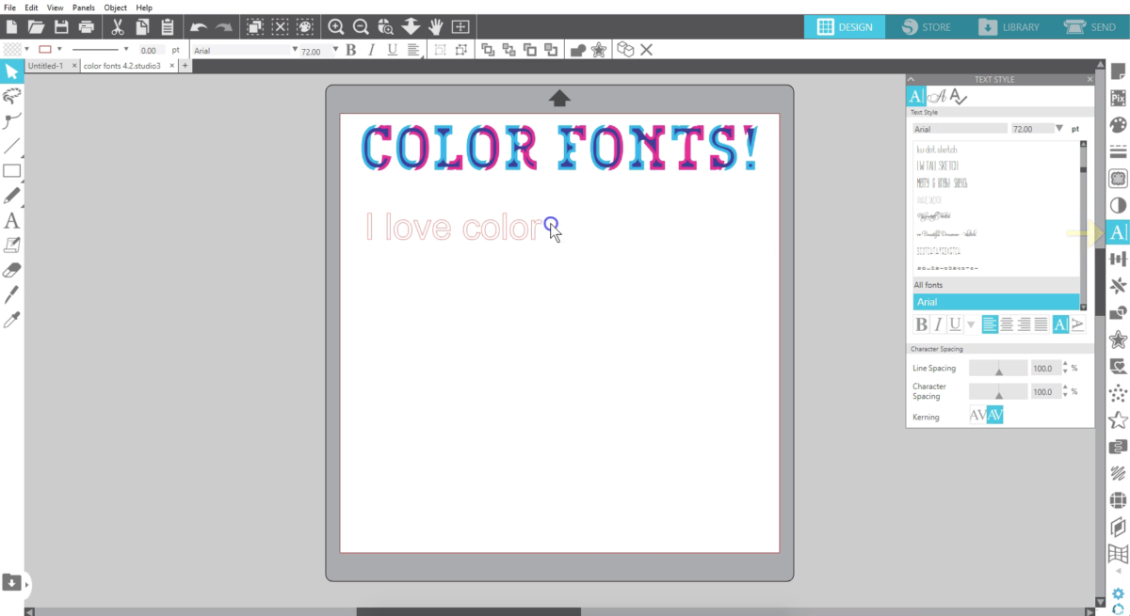Expand the line color dropdown
The image size is (1130, 616).
coord(59,49)
